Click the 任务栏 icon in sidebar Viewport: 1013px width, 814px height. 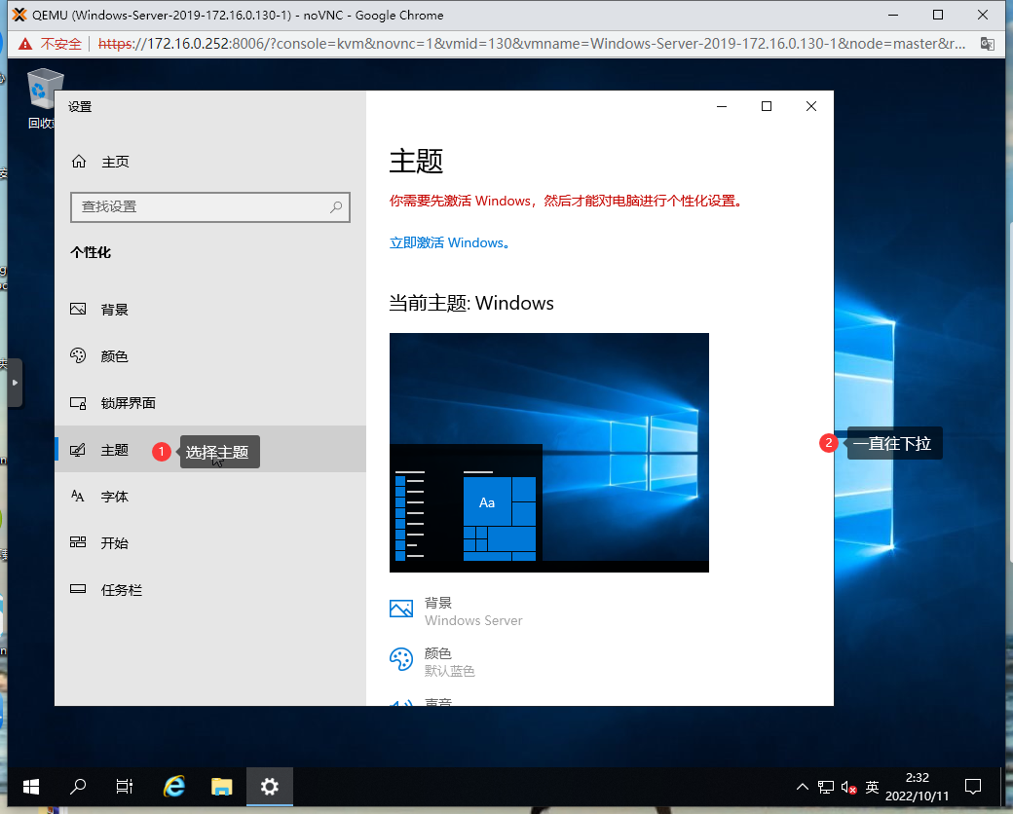click(78, 589)
